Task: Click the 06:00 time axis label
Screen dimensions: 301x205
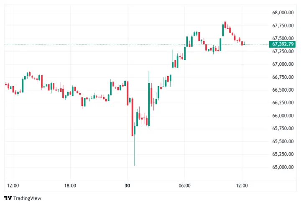Action: (x=185, y=185)
